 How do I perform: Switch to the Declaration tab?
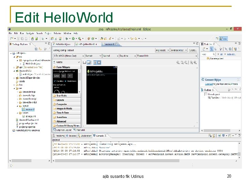point(85,136)
